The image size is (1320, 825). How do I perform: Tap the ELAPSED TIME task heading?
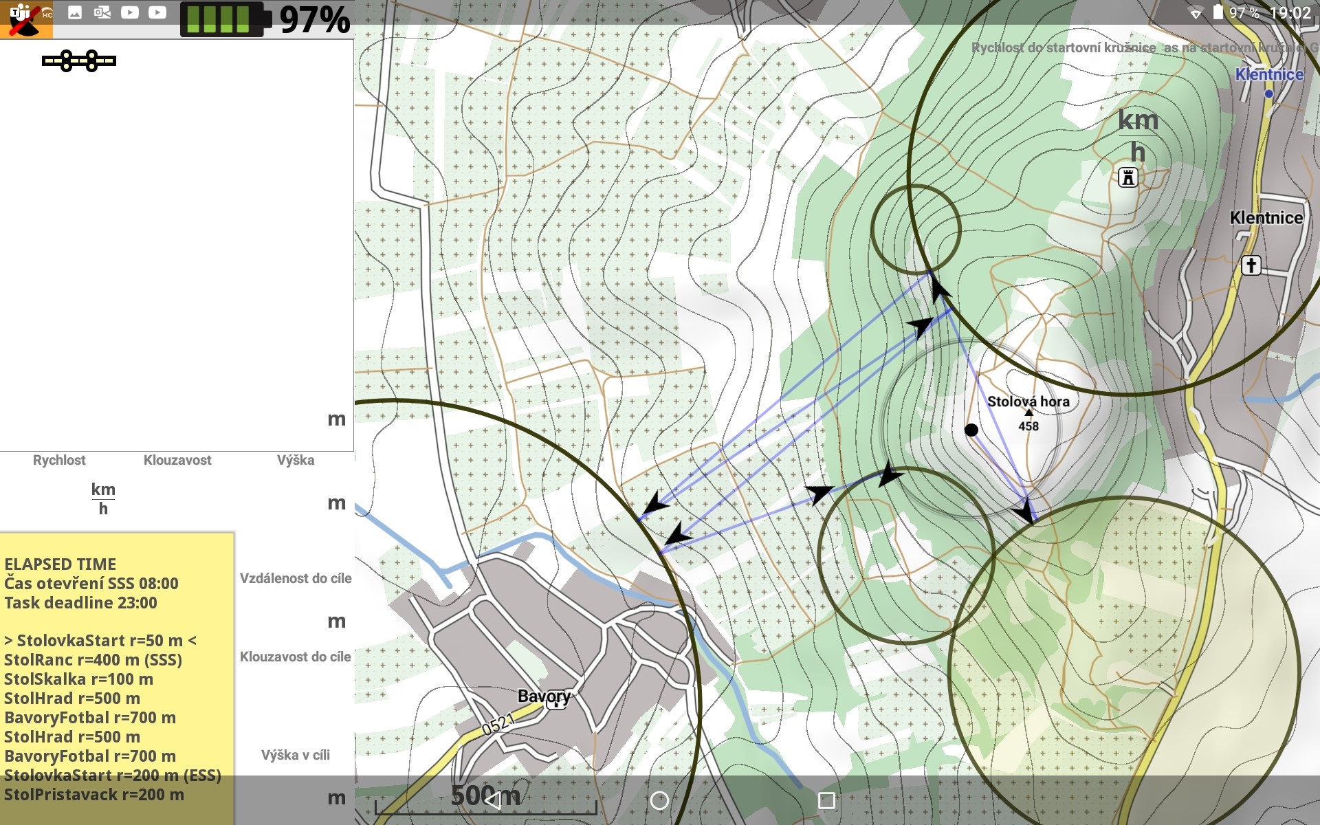[60, 564]
